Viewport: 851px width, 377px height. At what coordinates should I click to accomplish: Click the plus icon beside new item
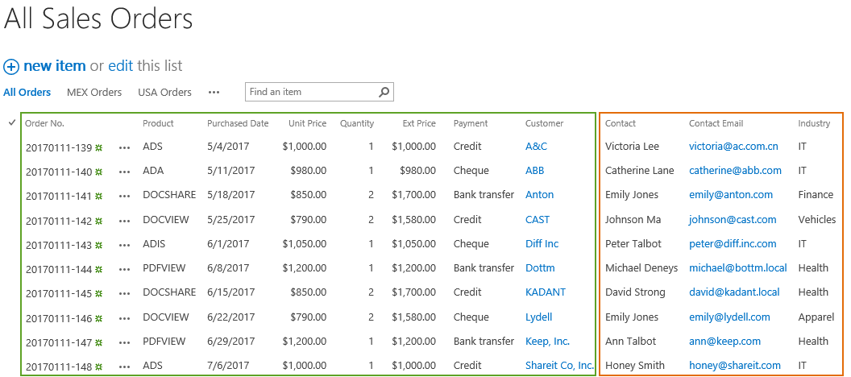pyautogui.click(x=10, y=67)
